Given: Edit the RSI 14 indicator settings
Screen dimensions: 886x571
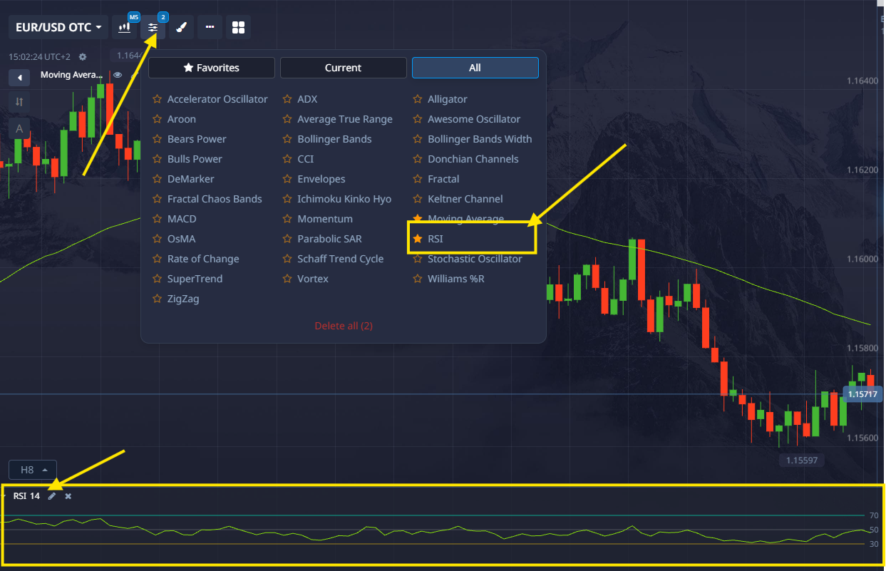Looking at the screenshot, I should click(x=52, y=496).
